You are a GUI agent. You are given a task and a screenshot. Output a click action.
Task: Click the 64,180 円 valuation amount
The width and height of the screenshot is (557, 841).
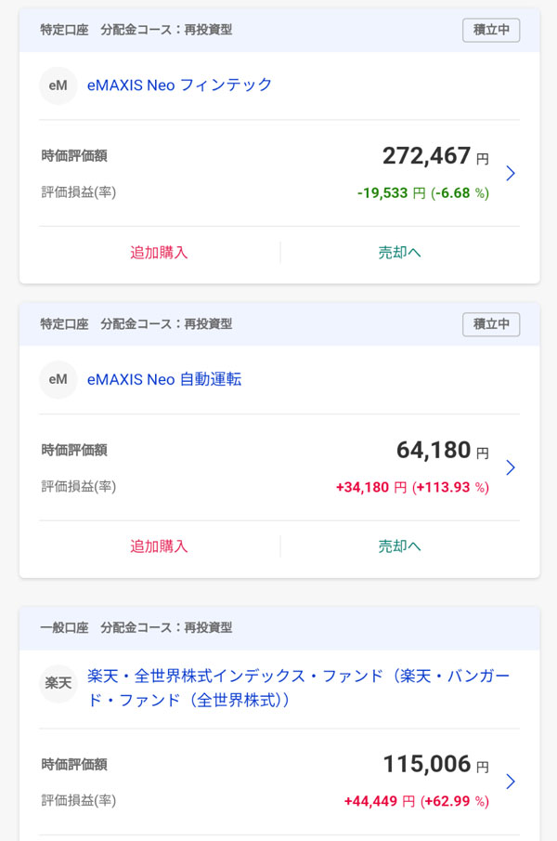pyautogui.click(x=442, y=451)
